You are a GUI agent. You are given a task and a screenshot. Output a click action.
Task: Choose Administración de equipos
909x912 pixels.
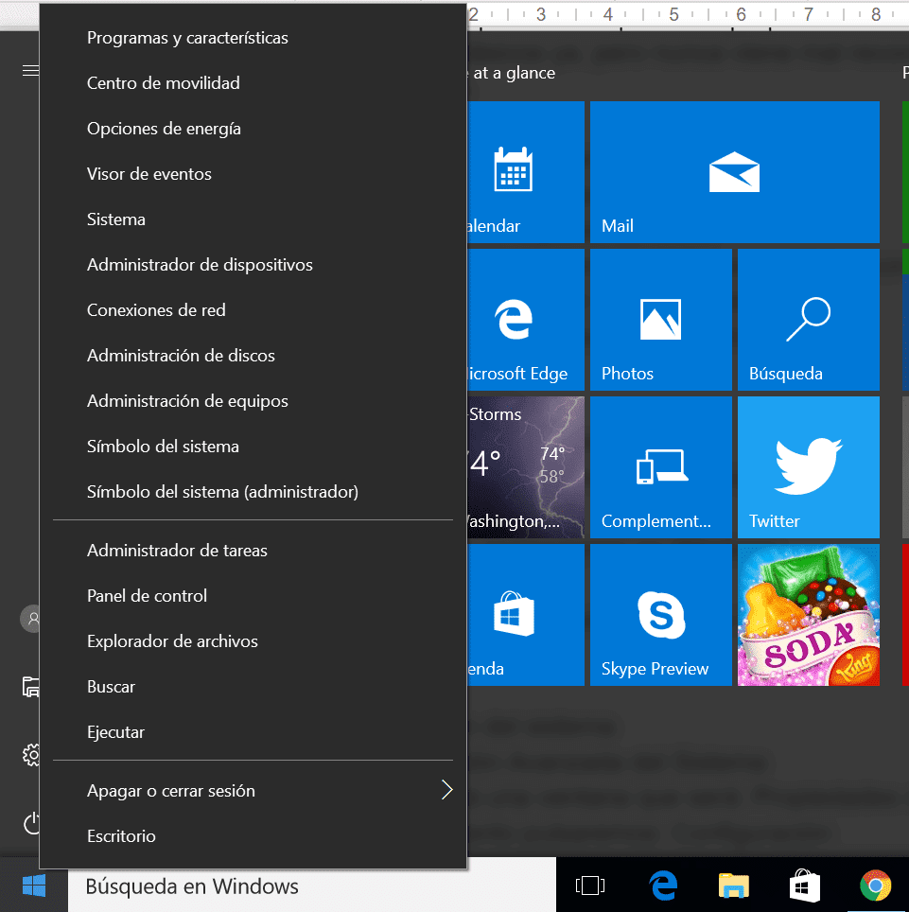[253, 401]
